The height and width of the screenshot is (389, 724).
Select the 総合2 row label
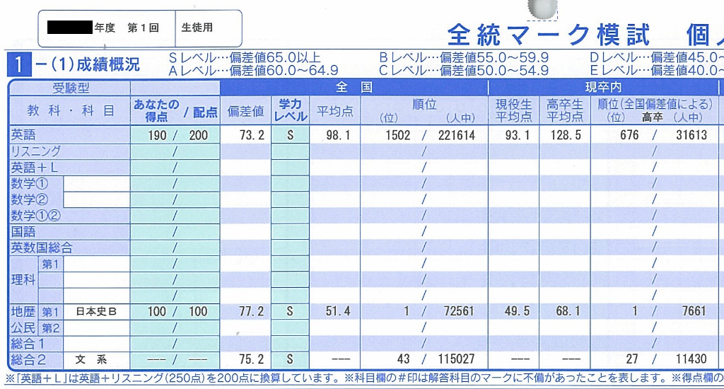(28, 359)
